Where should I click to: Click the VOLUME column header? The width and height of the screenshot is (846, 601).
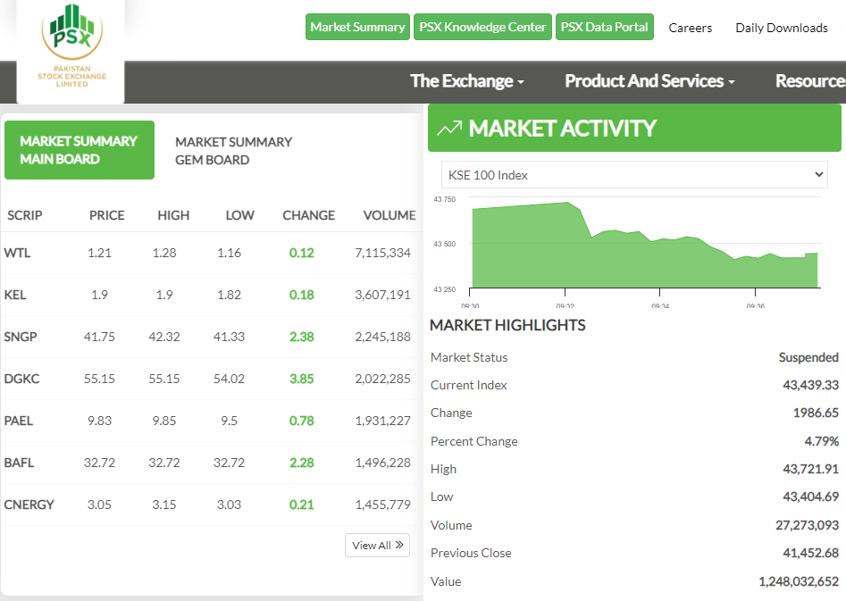pyautogui.click(x=389, y=215)
